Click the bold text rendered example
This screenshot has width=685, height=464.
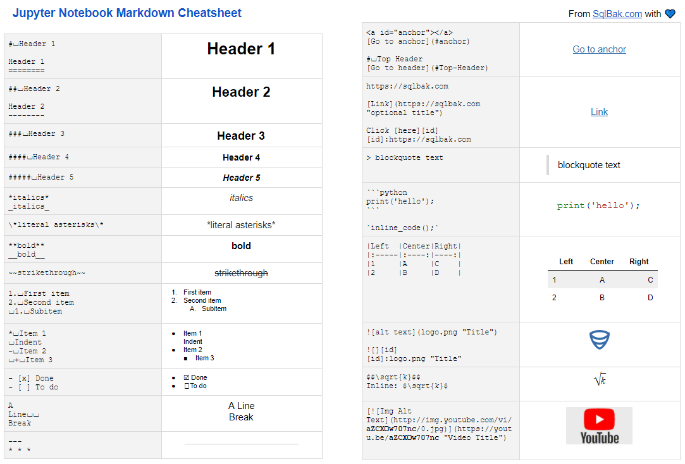tap(241, 246)
